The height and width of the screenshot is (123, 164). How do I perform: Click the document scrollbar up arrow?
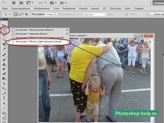pyautogui.click(x=152, y=40)
